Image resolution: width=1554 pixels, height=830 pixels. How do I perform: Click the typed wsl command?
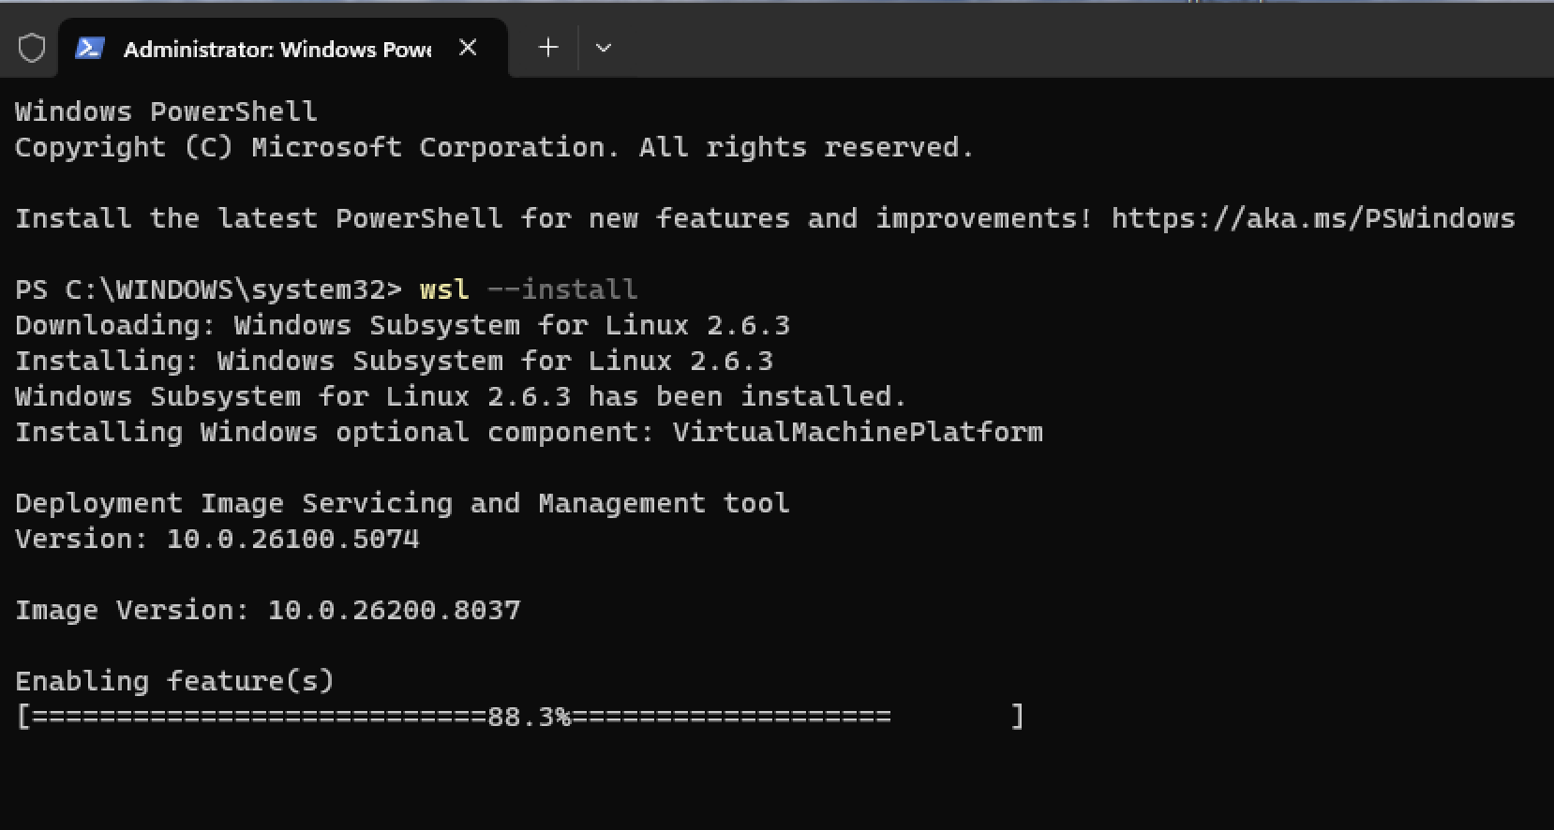(x=443, y=289)
